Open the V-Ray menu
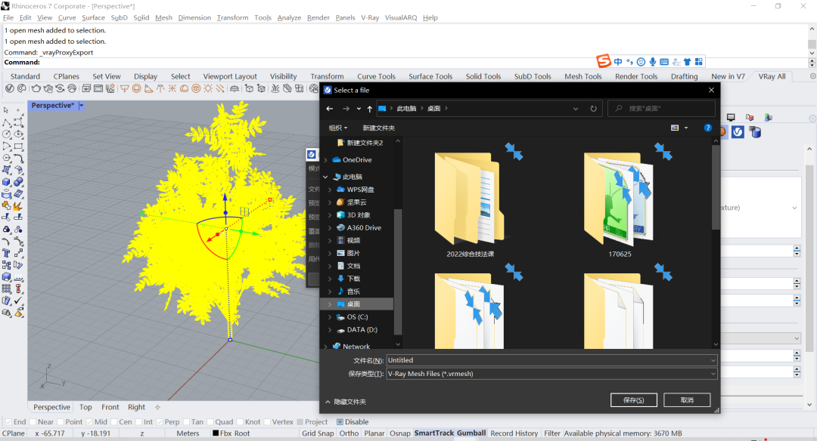This screenshot has height=441, width=817. [370, 17]
